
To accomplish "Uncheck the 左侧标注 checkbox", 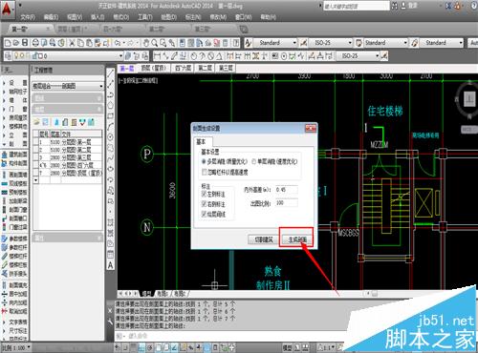I will pos(205,194).
